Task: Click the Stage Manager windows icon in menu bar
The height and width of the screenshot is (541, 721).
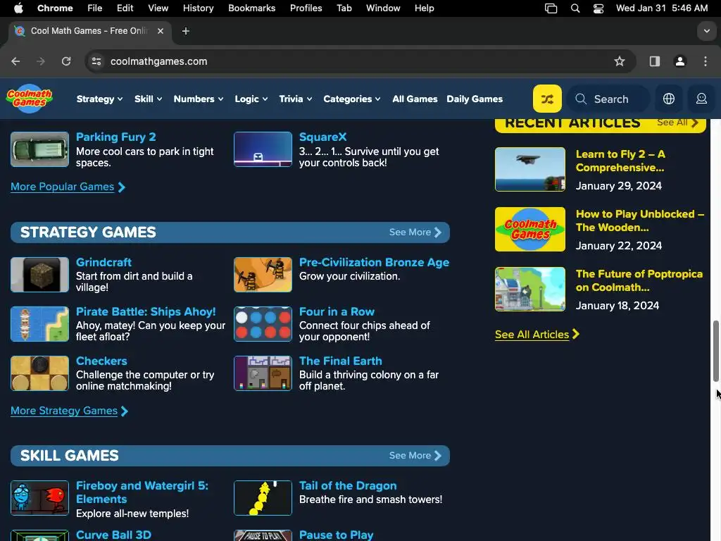Action: 551,8
